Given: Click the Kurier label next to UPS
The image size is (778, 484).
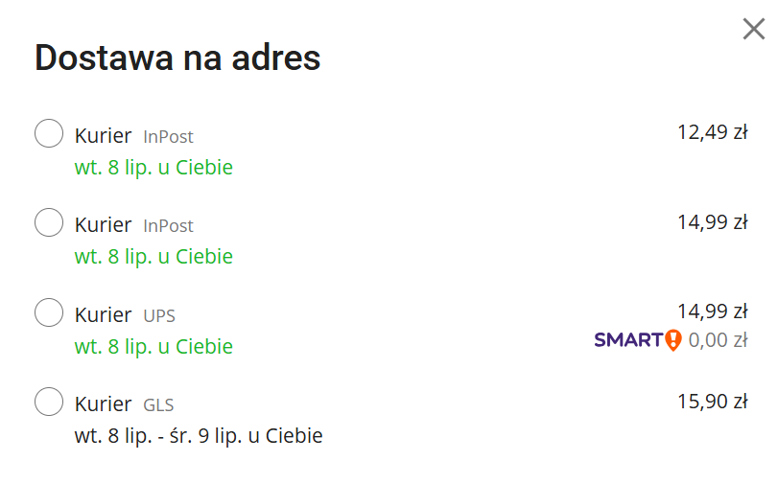Looking at the screenshot, I should point(104,315).
